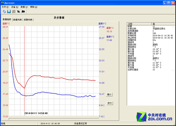The height and width of the screenshot is (126, 176).
Task: Switch to the 报警列表 tab
Action: (28, 20)
